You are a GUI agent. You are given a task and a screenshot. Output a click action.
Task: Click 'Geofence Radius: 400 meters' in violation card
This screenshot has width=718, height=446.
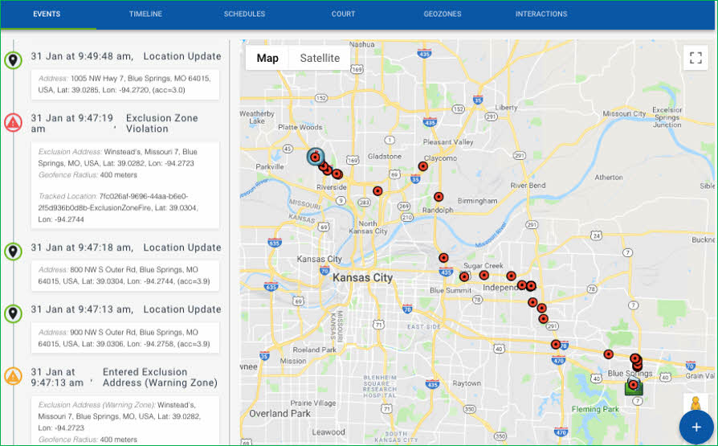88,175
